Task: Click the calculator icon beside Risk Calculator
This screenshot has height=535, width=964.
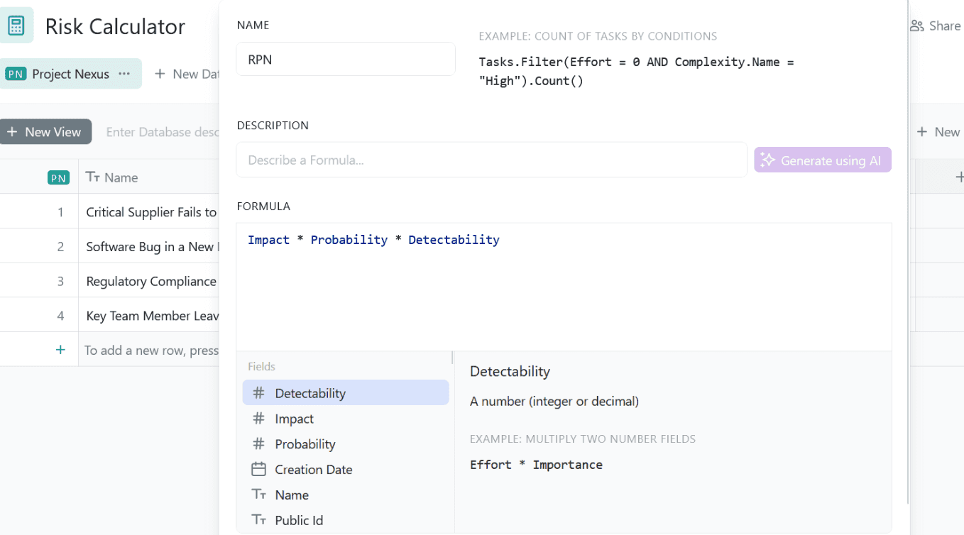Action: pyautogui.click(x=16, y=24)
